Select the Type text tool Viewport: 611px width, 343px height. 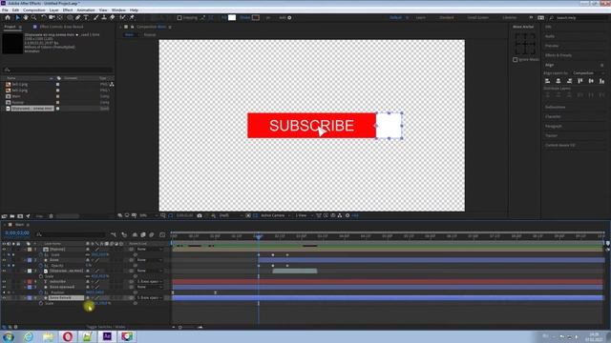pyautogui.click(x=86, y=17)
